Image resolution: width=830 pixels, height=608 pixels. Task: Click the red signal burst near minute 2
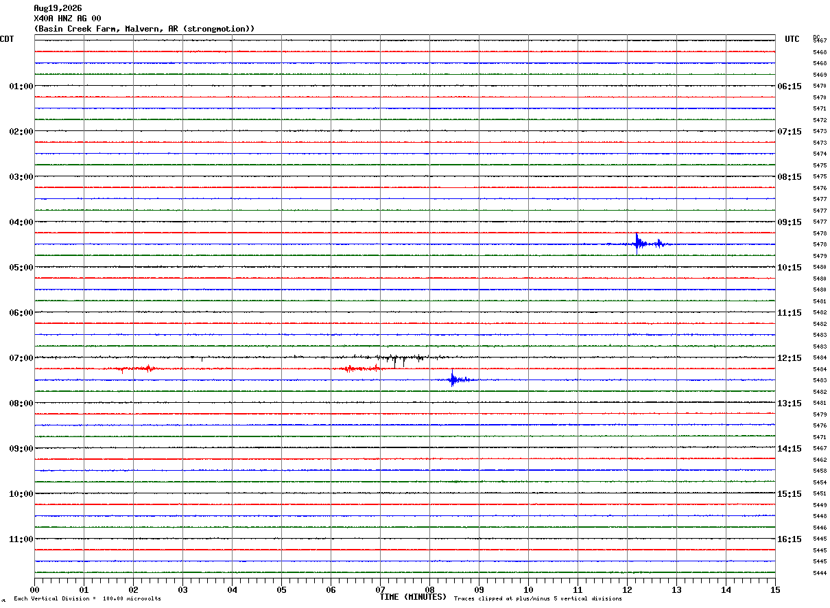pos(134,369)
